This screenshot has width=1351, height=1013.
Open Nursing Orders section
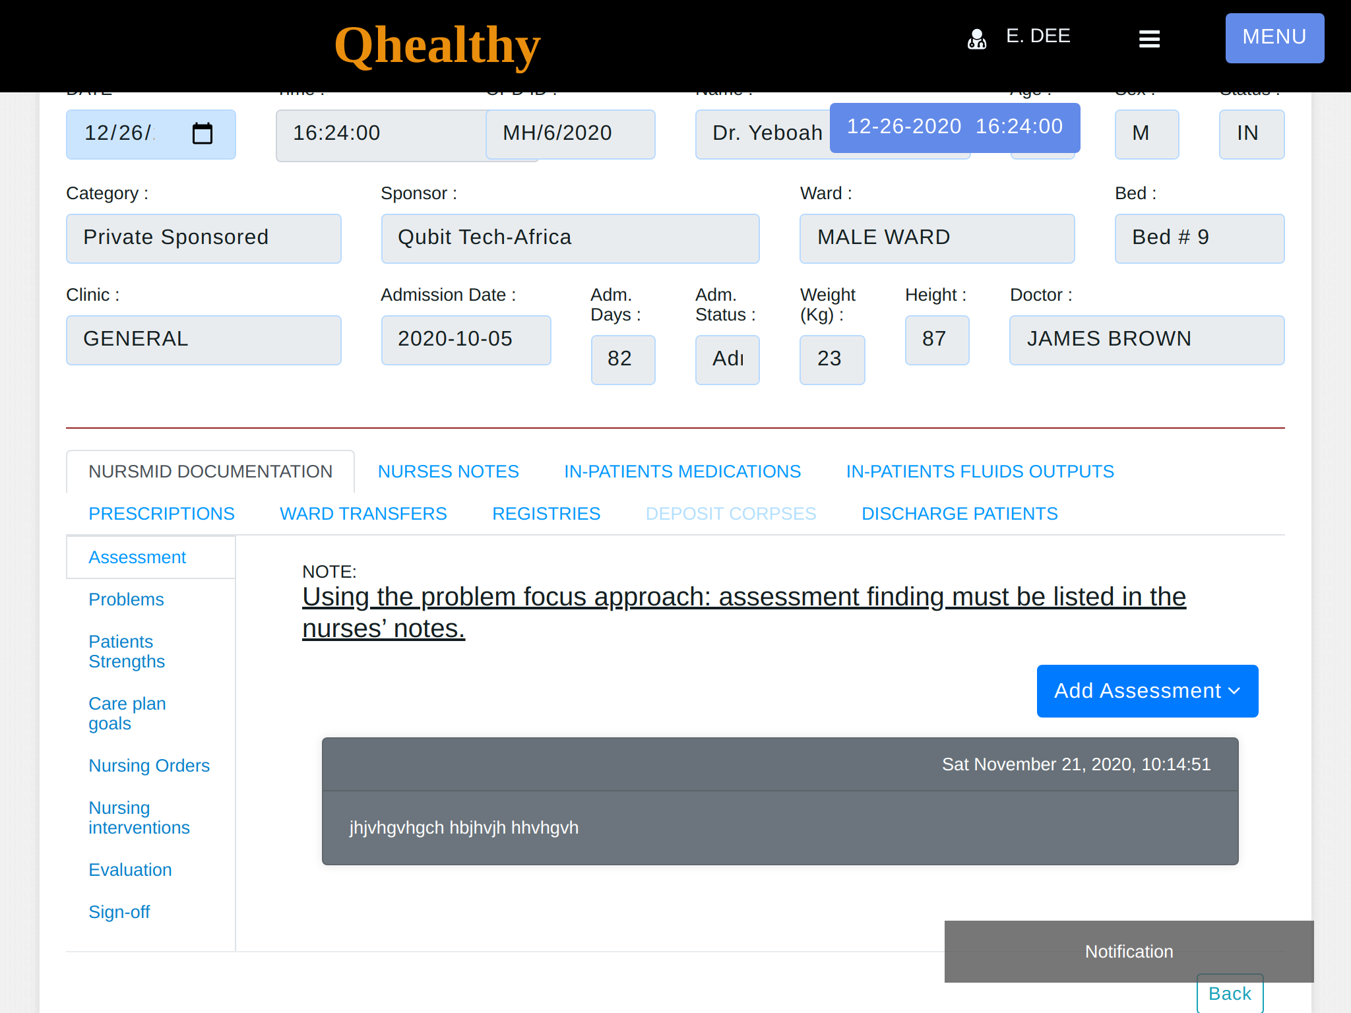149,766
